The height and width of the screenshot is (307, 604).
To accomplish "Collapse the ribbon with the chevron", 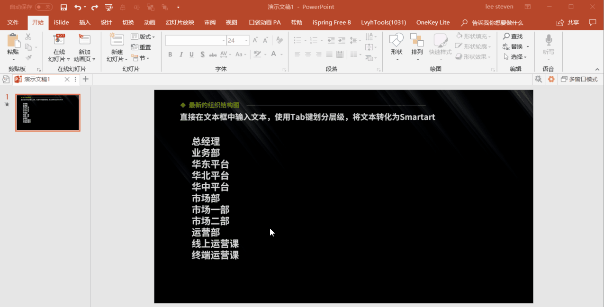I will tap(597, 69).
